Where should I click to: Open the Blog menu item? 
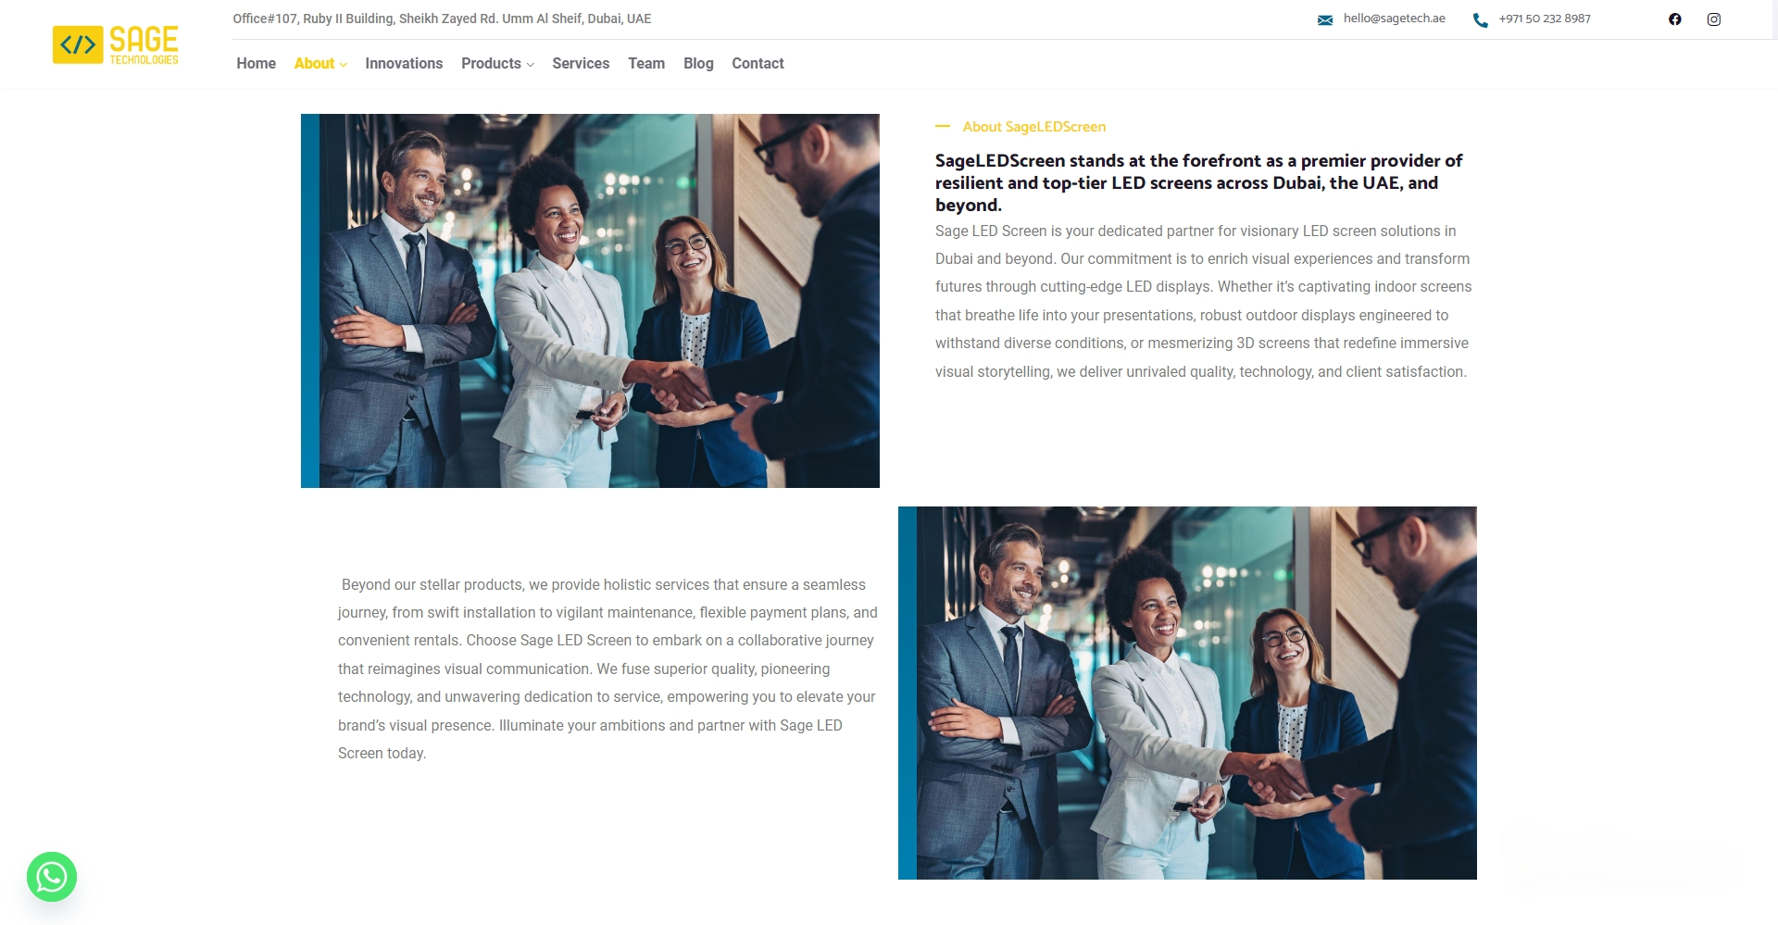[x=698, y=64]
